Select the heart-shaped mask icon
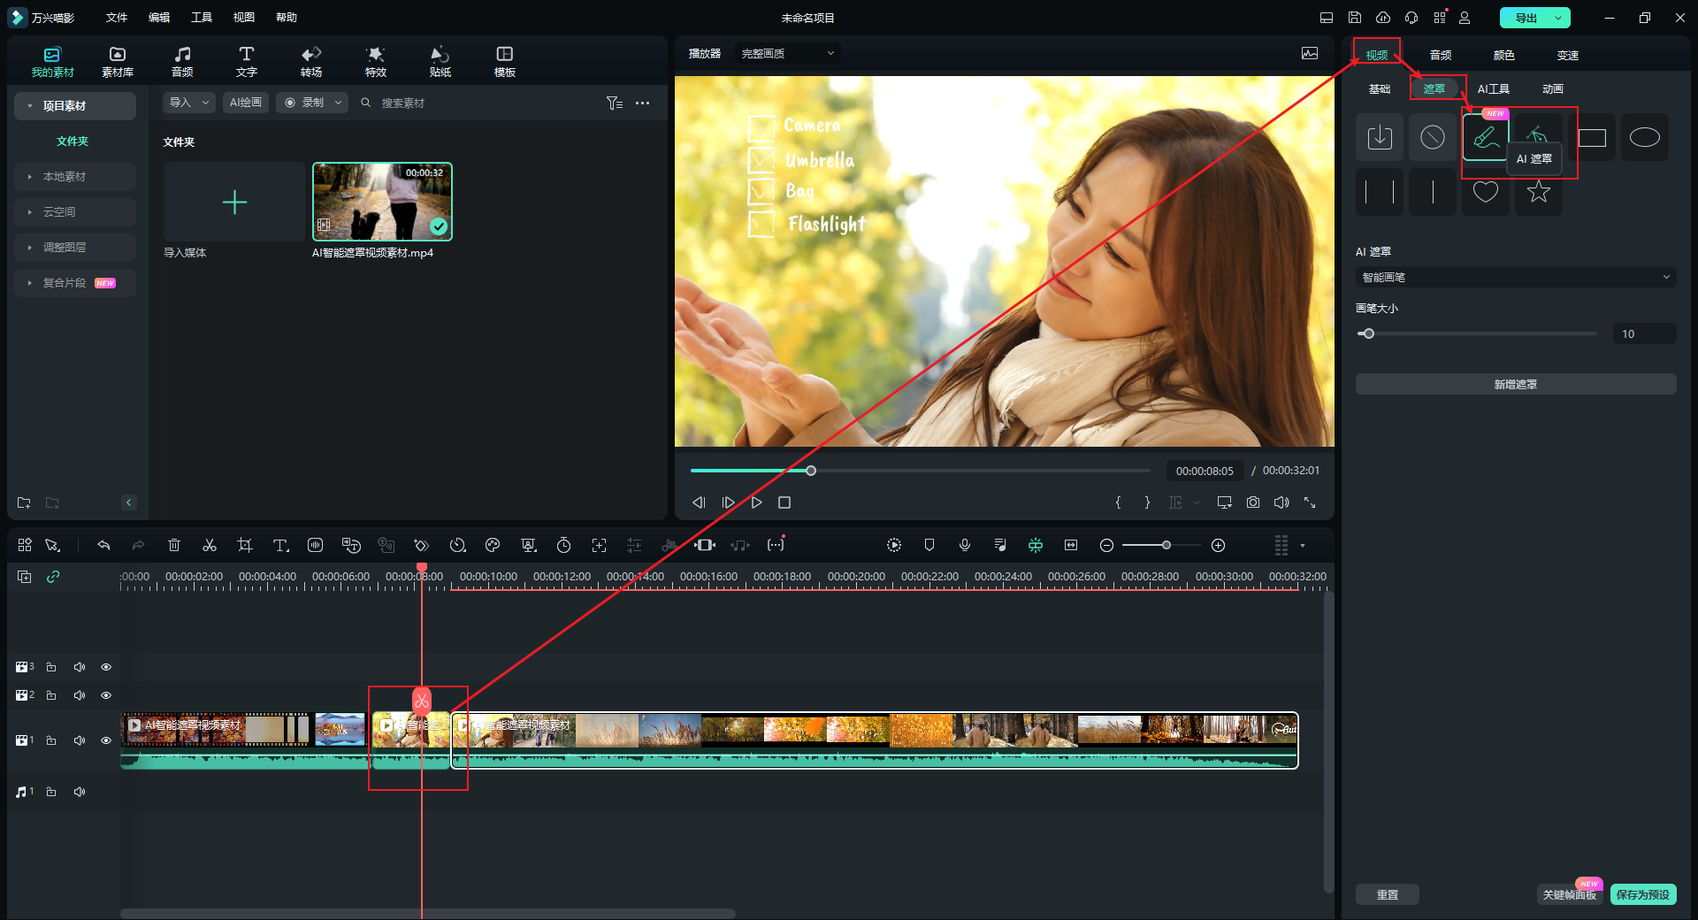Viewport: 1698px width, 920px height. coord(1485,191)
